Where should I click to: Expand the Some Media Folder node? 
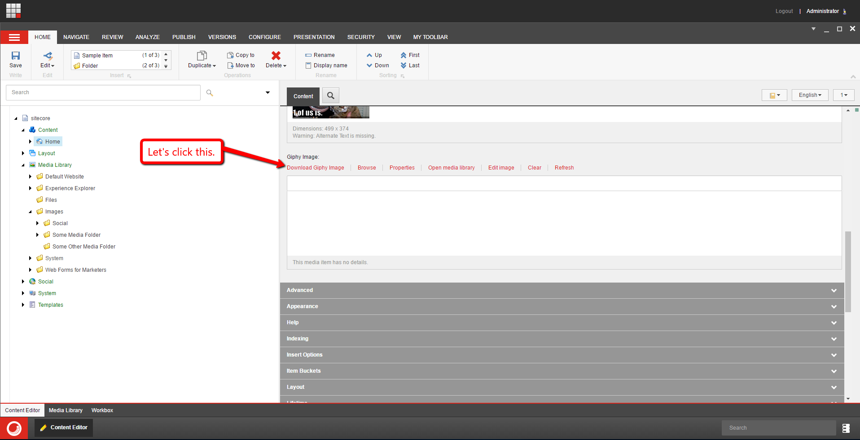[38, 235]
